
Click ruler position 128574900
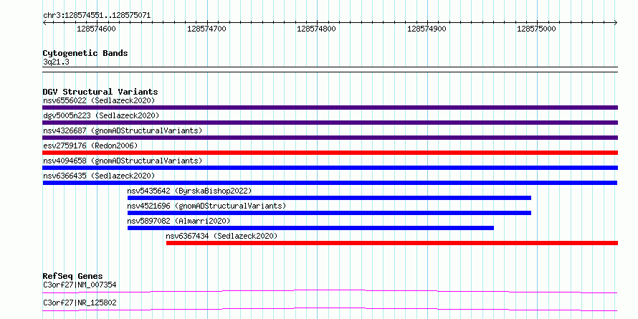pos(427,29)
